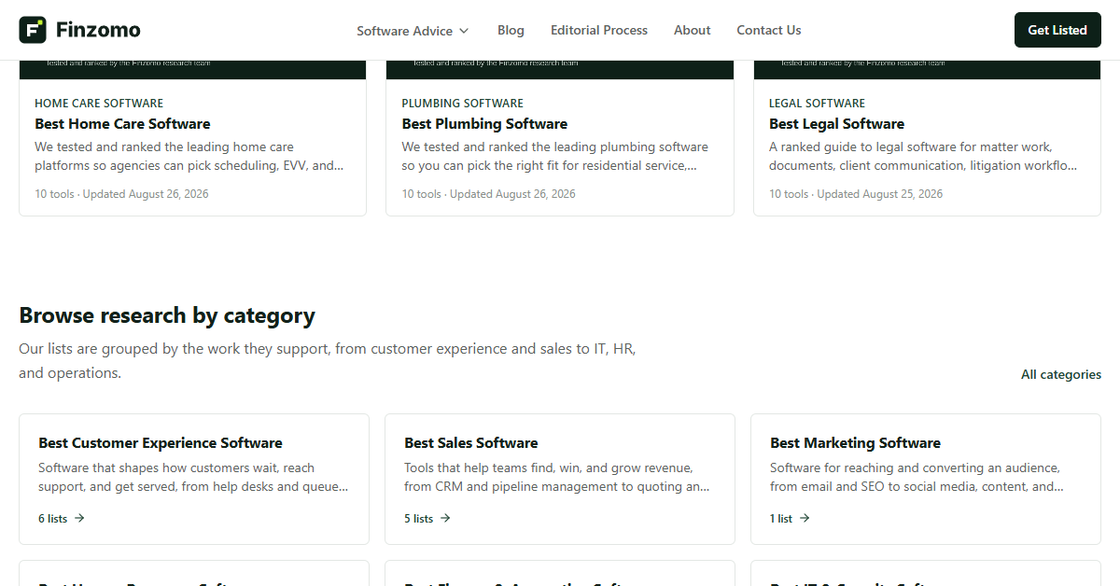Click the Get Listed button
Viewport: 1120px width, 586px height.
point(1057,30)
